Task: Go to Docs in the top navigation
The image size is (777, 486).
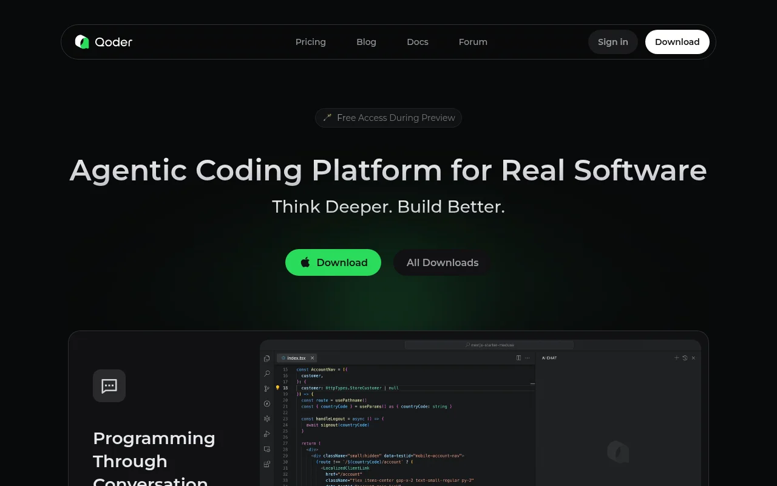Action: point(417,42)
